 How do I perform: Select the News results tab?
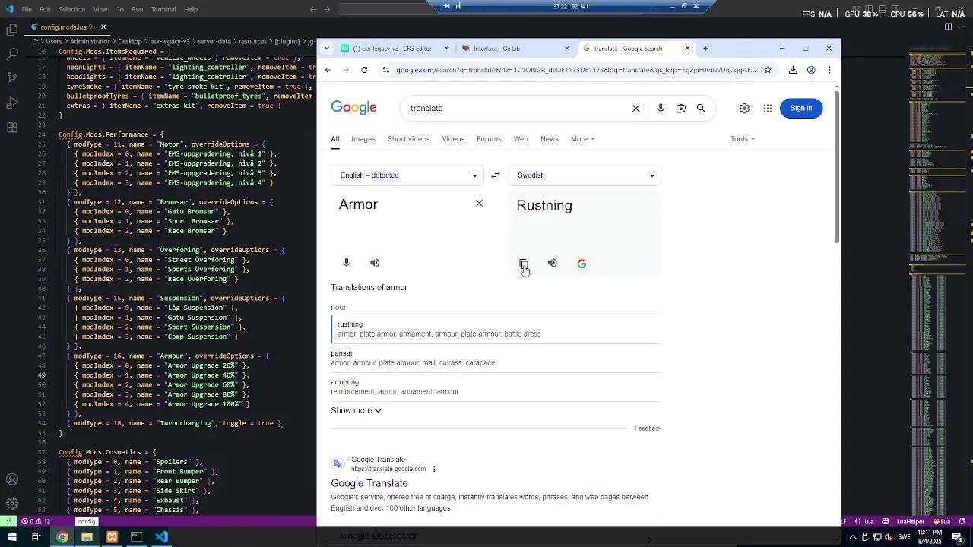tap(550, 139)
